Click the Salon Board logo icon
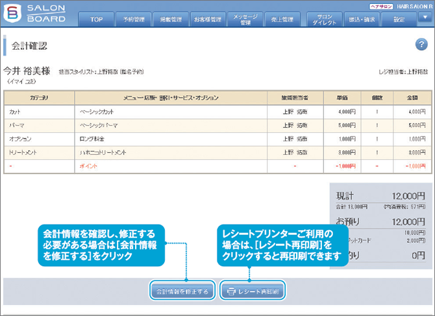The image size is (435, 316). point(14,14)
